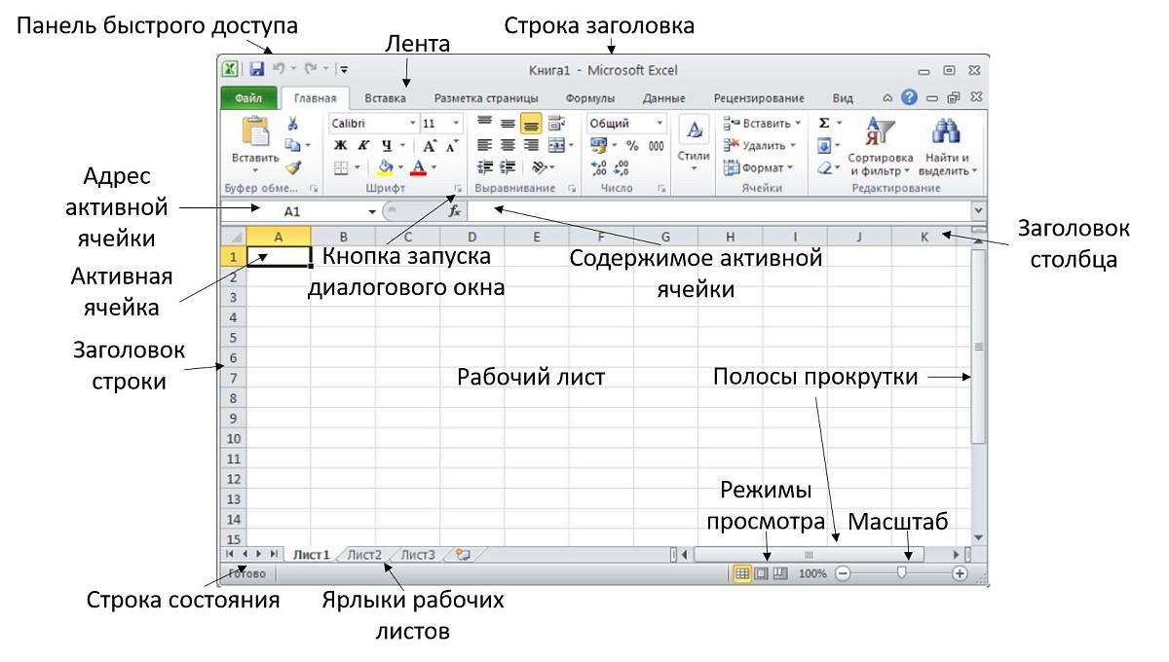Viewport: 1169px width, 662px height.
Task: Select the Format Painter brush
Action: coord(292,166)
